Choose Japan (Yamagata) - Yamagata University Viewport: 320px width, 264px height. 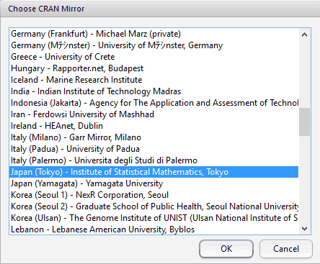[x=154, y=183]
